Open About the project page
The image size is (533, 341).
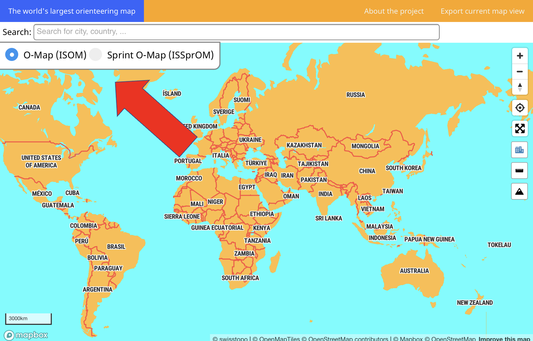click(394, 11)
